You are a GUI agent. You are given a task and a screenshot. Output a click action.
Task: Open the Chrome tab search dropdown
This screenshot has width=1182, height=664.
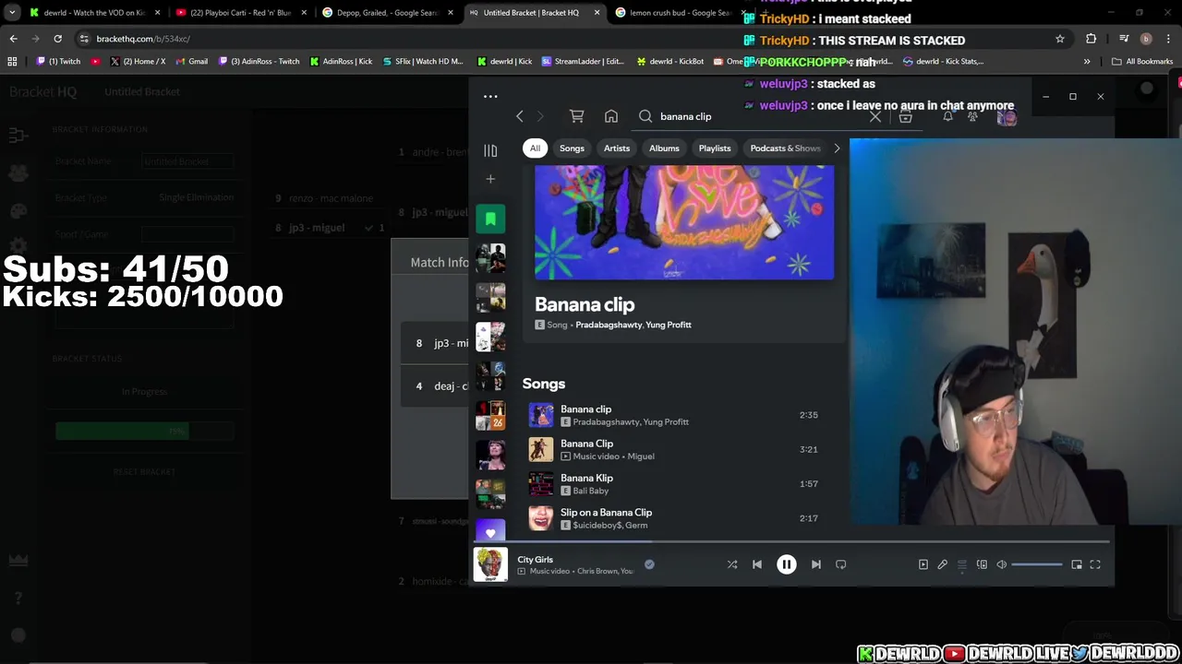click(12, 12)
